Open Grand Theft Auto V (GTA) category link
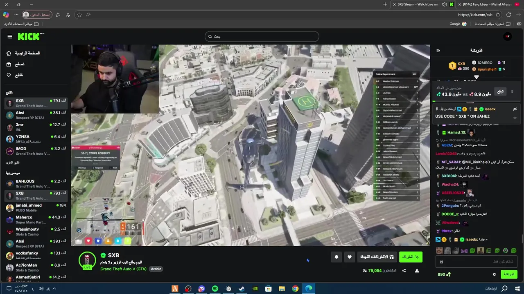The width and height of the screenshot is (524, 294). (x=123, y=269)
